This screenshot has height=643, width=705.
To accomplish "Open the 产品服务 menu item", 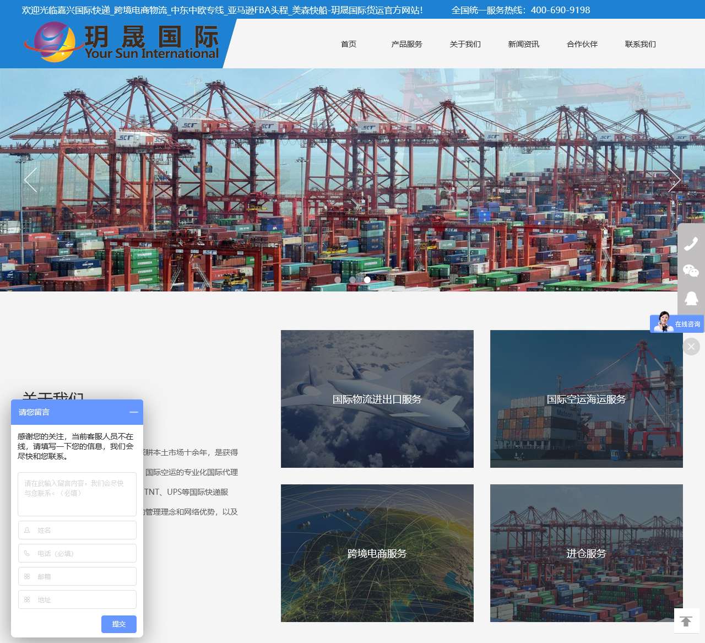I will point(407,44).
